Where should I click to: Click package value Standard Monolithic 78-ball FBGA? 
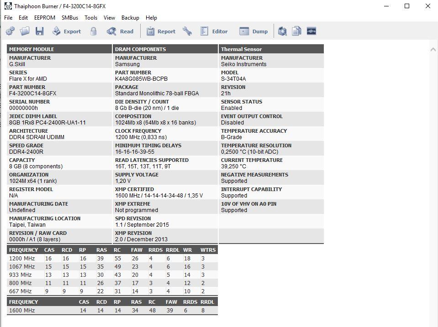tap(157, 93)
